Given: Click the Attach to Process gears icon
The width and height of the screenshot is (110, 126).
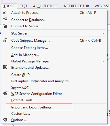Looking at the screenshot, I should pos(5,13).
